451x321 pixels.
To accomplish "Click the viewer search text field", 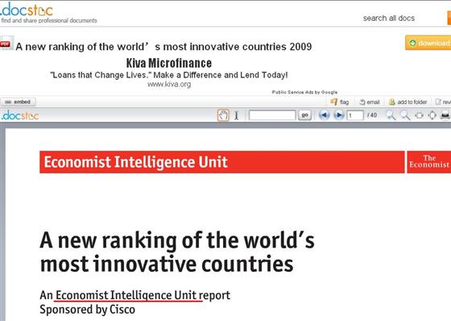I will point(272,115).
